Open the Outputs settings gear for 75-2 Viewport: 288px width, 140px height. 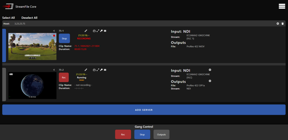[x=210, y=81]
